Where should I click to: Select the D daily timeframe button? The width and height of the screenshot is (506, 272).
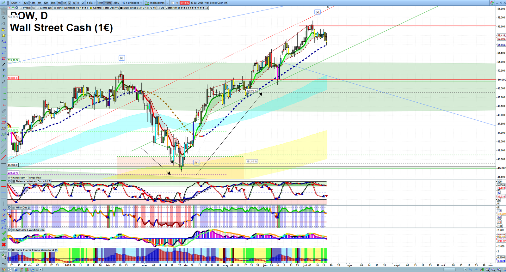pos(69,3)
